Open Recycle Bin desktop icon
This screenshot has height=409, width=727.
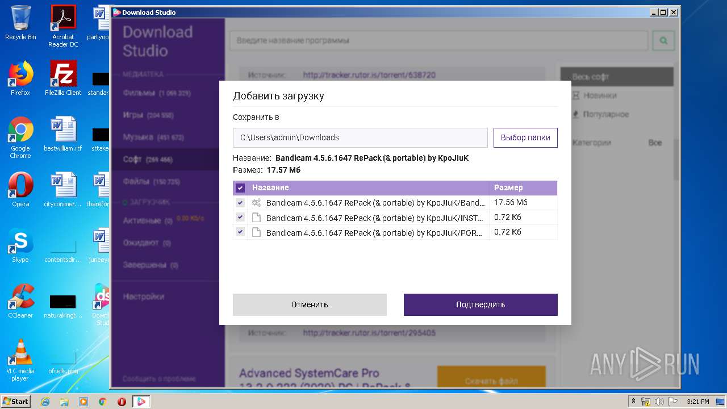tap(20, 23)
